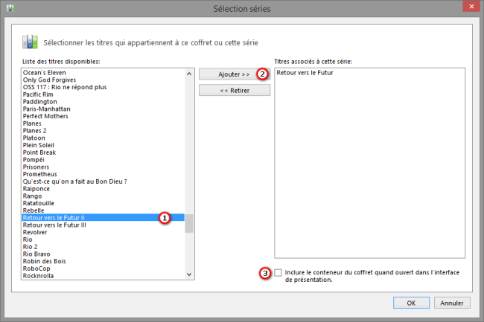
Task: Click the titles list scrollbar thumb
Action: pos(189,223)
